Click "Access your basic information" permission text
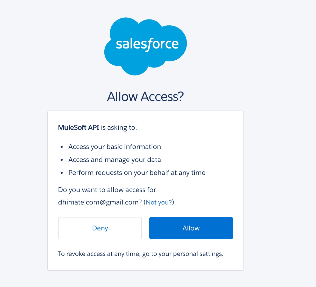 click(x=114, y=147)
